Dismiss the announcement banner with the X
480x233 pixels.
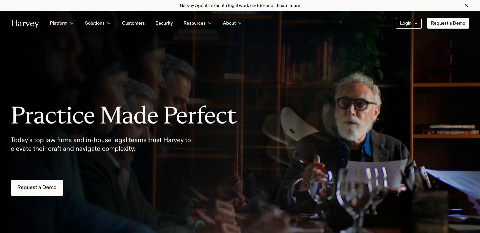pyautogui.click(x=467, y=6)
